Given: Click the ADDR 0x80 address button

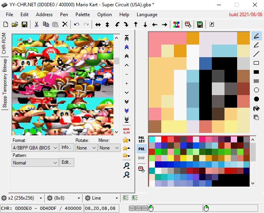Looking at the screenshot, I should coord(126,131).
